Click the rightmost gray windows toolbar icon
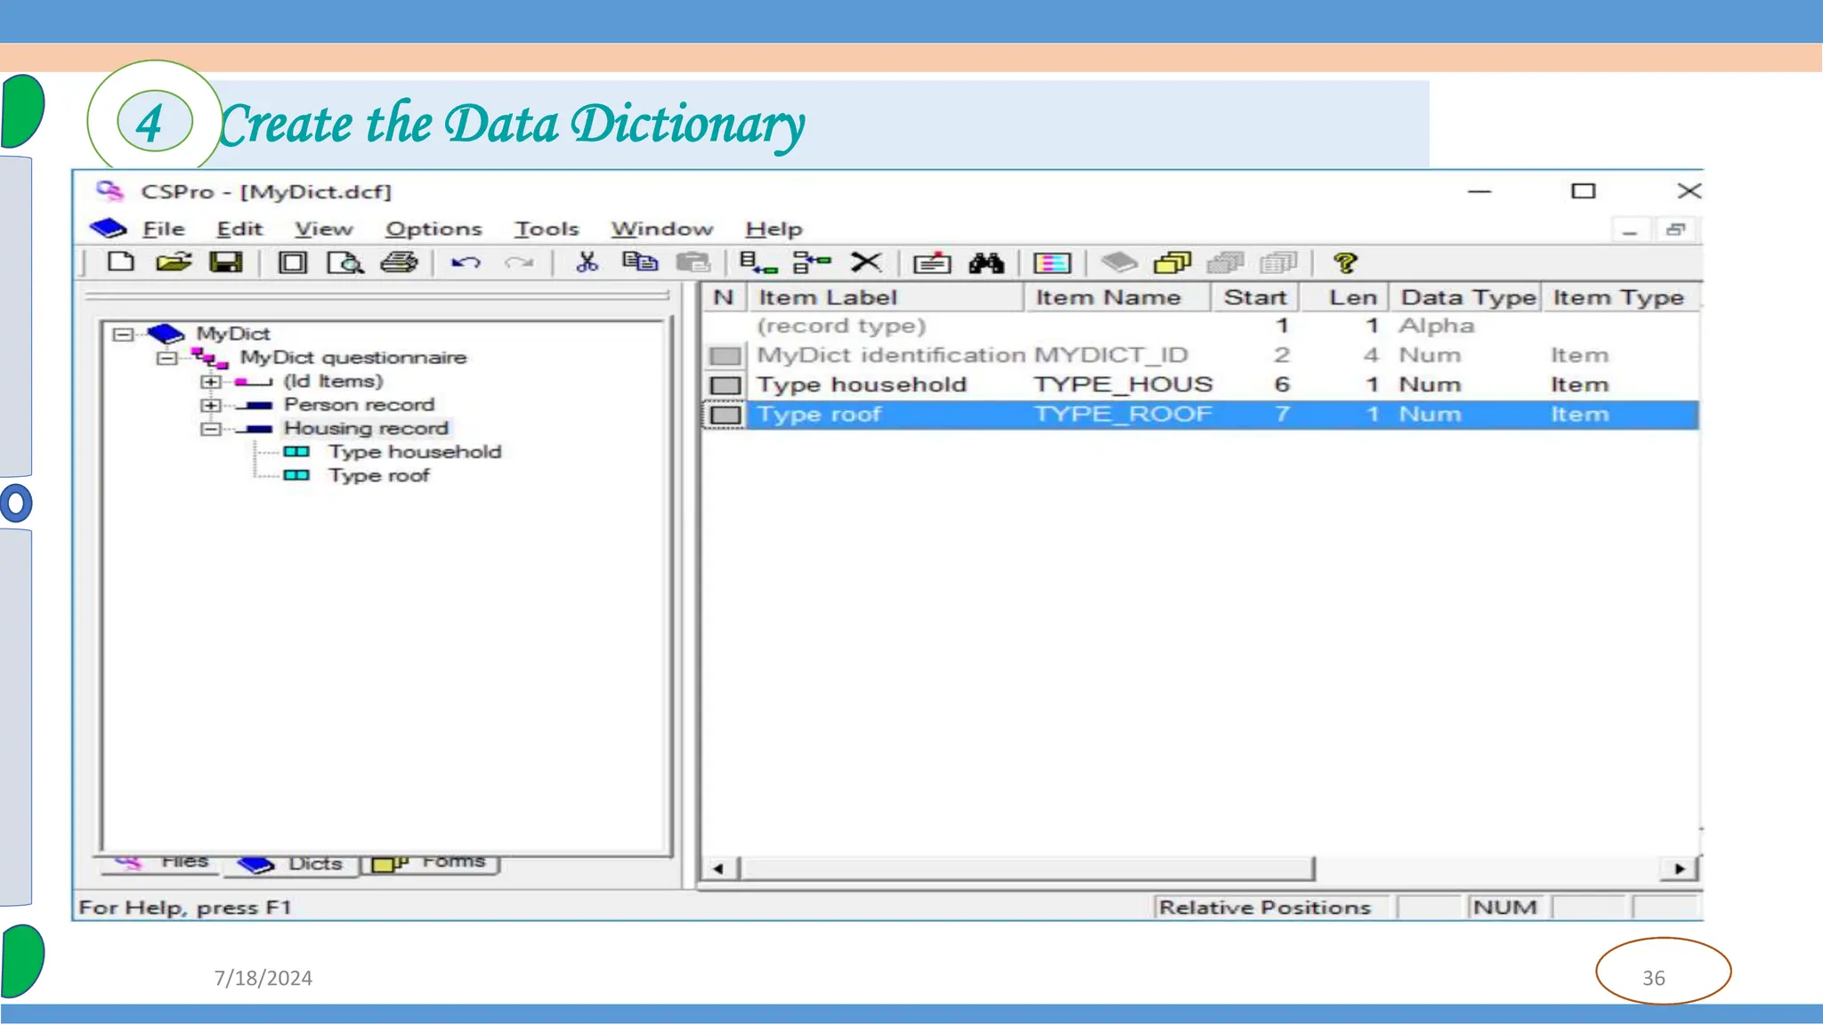This screenshot has height=1025, width=1823. (x=1279, y=262)
